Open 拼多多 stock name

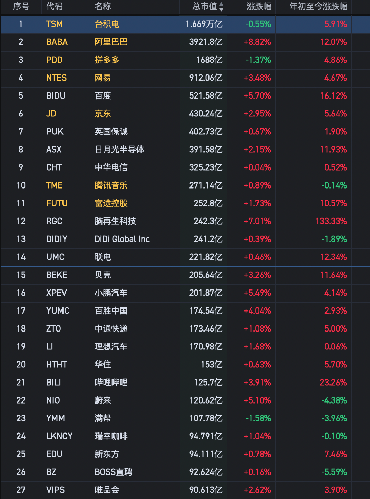[107, 60]
